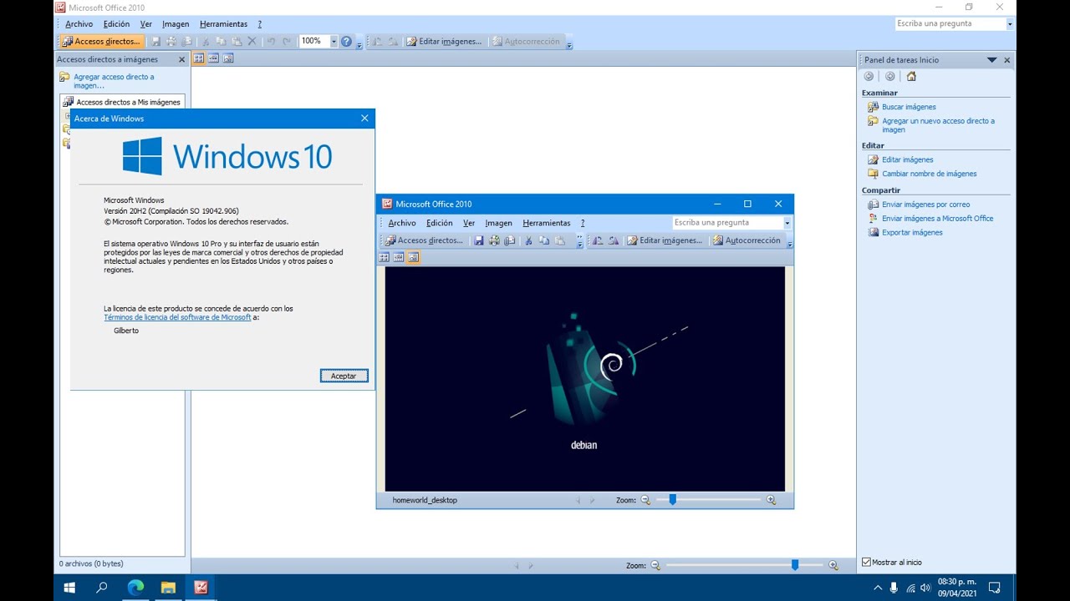
Task: Rotate image right in the front Office window
Action: (x=614, y=240)
